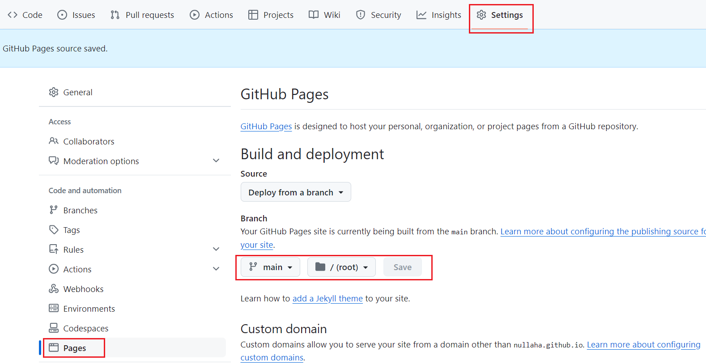Viewport: 706px width, 364px height.
Task: Expand the sidebar Actions section chevron
Action: coord(216,269)
